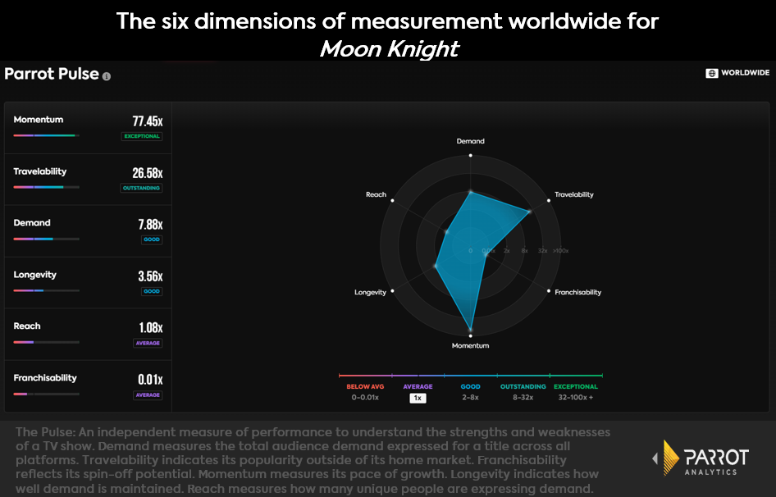Screen dimensions: 776x497
Task: Select the Franchisability row label in left panel
Action: click(x=45, y=378)
